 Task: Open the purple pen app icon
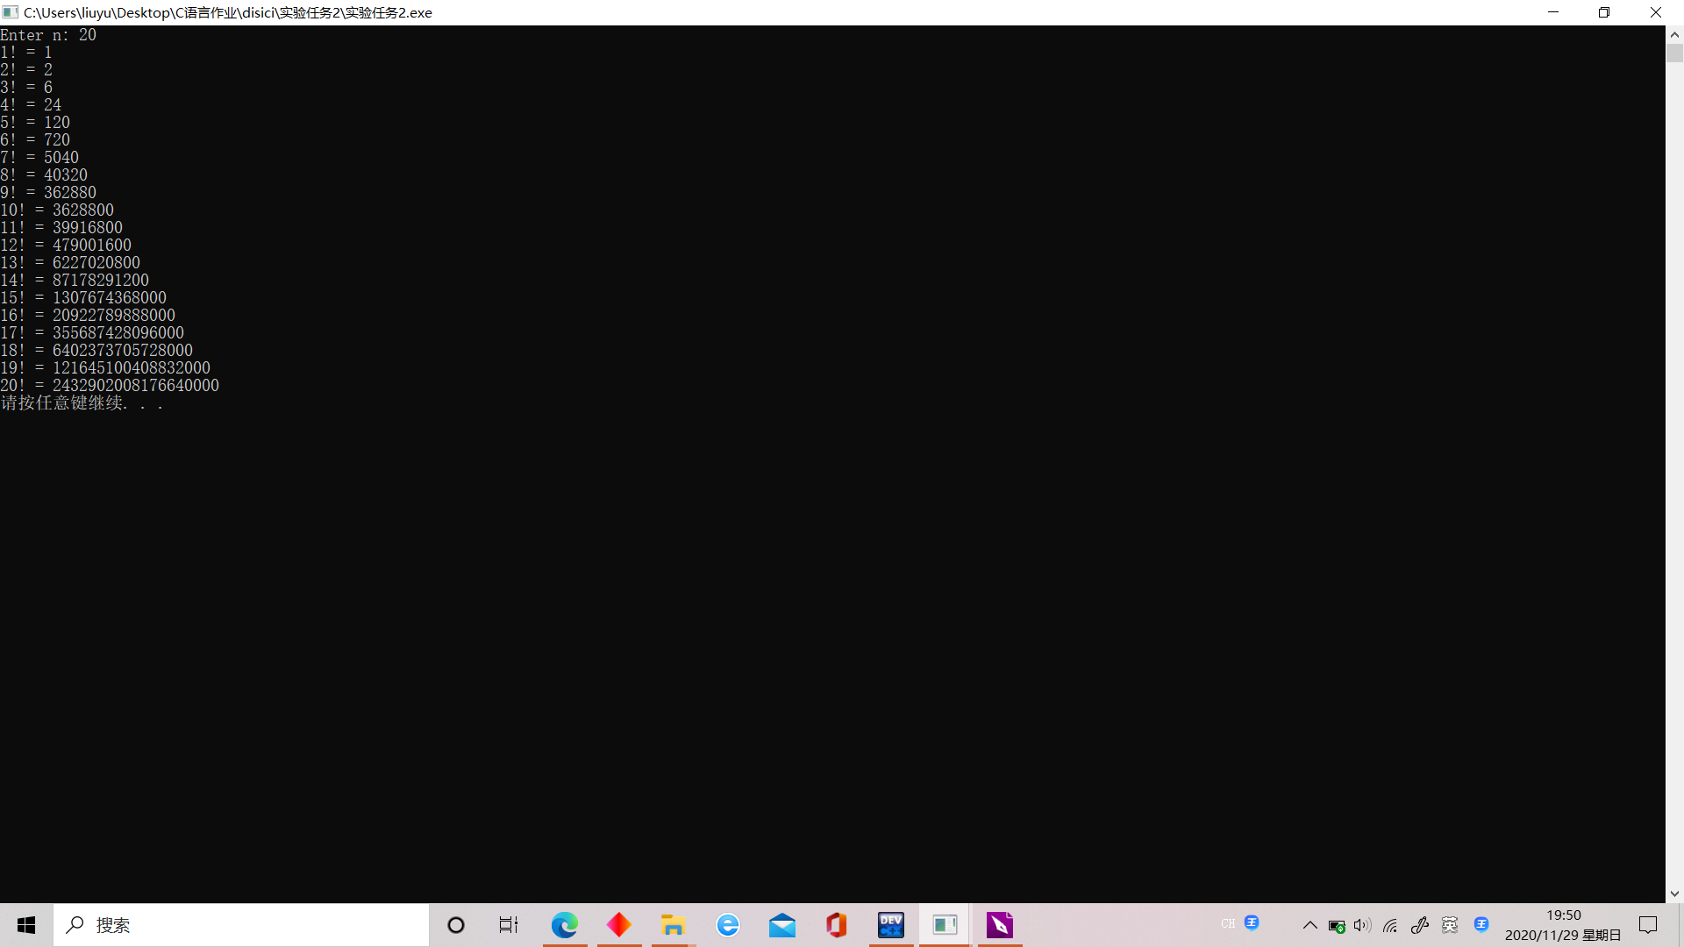click(999, 925)
